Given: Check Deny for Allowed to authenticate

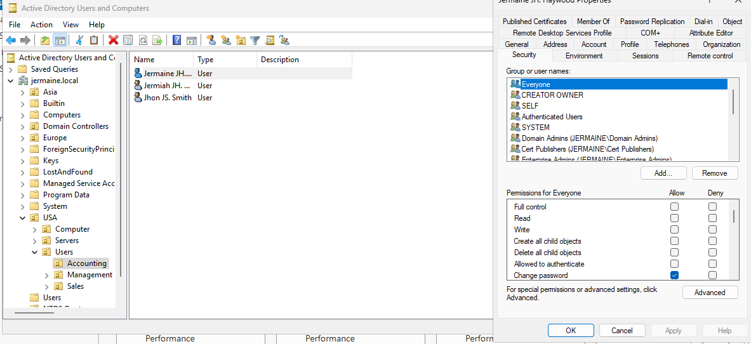Looking at the screenshot, I should point(713,264).
